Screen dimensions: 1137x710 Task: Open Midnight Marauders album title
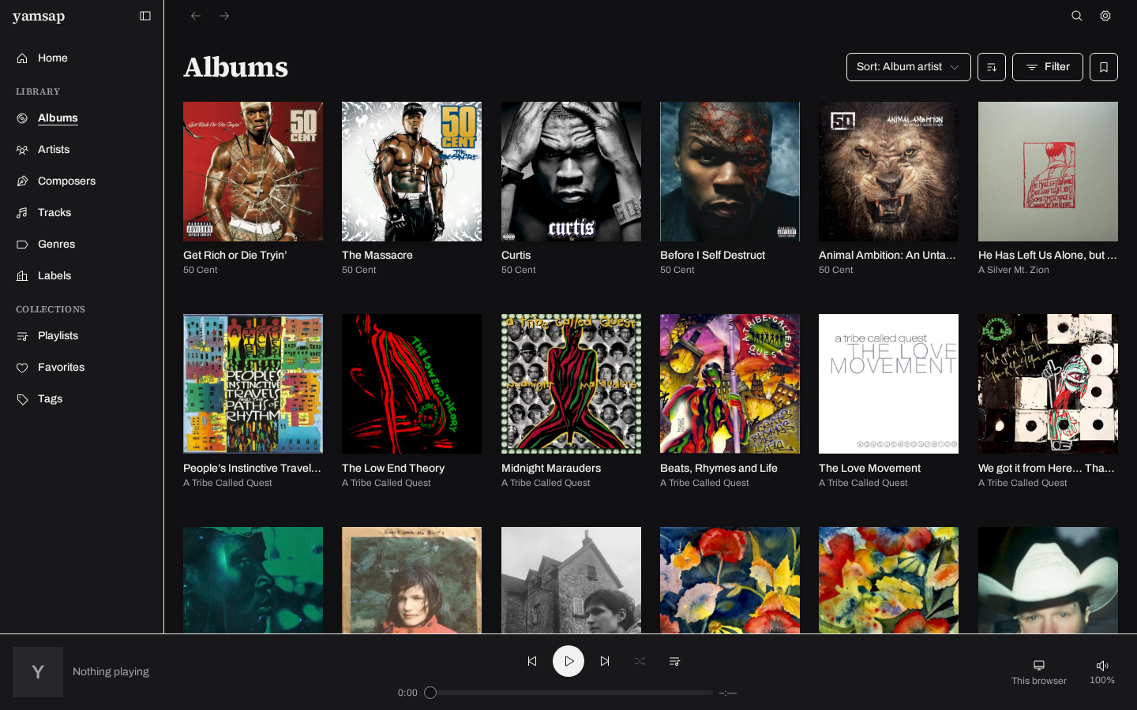point(551,469)
